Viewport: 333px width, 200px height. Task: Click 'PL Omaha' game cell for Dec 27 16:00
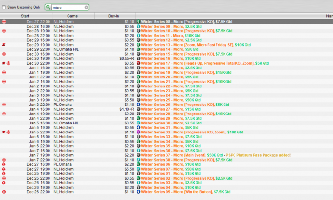(62, 164)
